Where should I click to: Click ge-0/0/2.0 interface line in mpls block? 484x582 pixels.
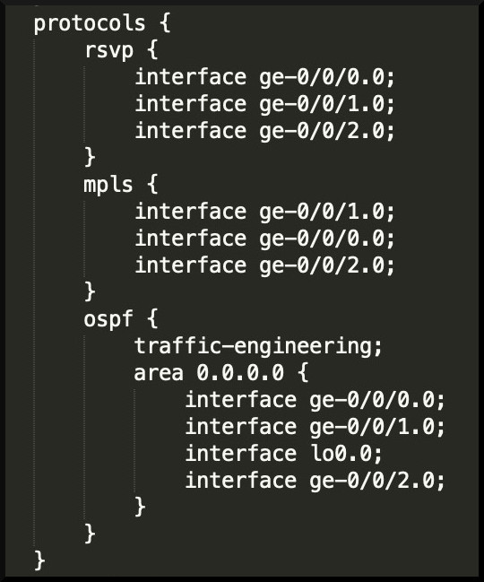point(264,265)
